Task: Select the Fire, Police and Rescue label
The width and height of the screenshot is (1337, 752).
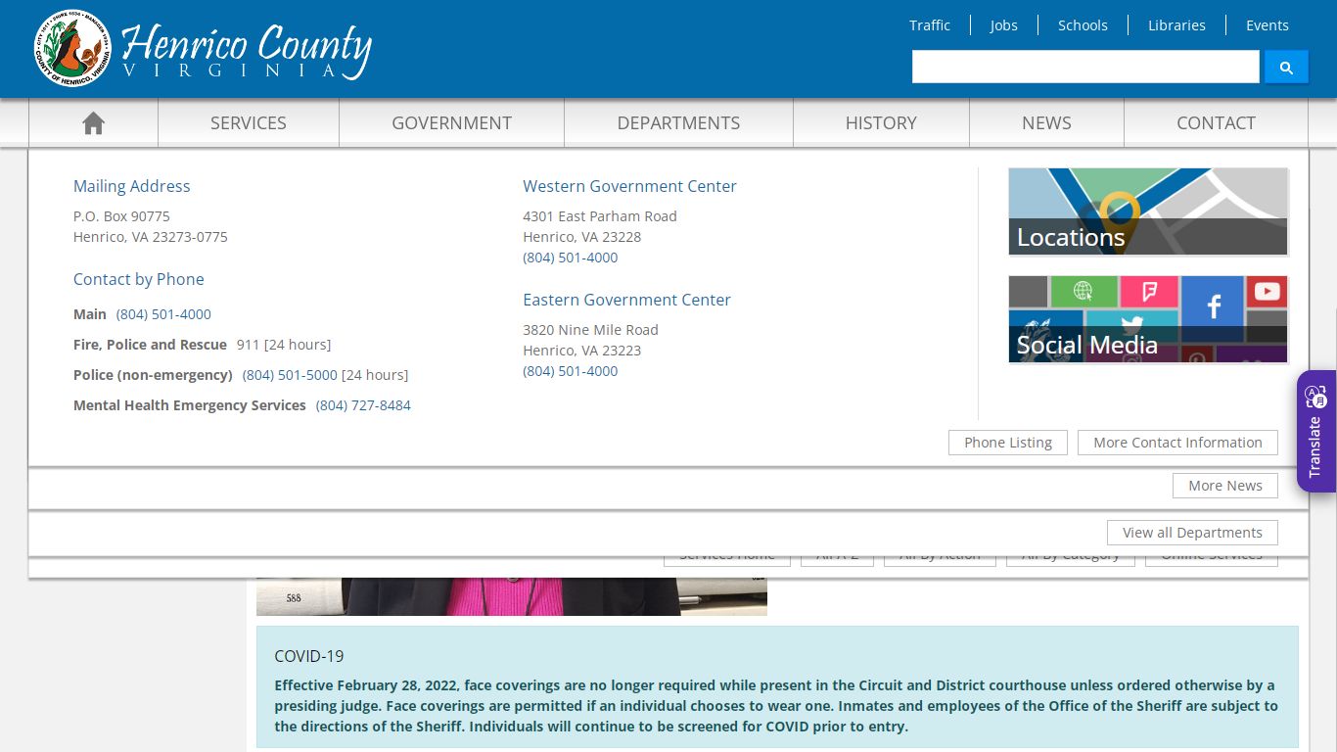Action: click(x=150, y=345)
